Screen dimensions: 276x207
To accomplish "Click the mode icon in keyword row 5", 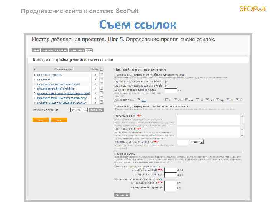I will coord(95,93).
